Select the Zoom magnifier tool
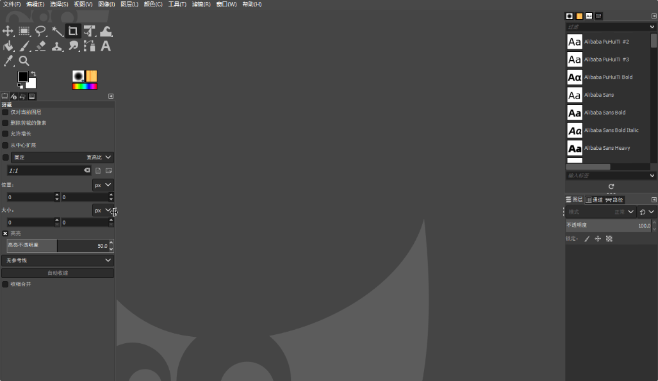The height and width of the screenshot is (381, 658). click(24, 61)
